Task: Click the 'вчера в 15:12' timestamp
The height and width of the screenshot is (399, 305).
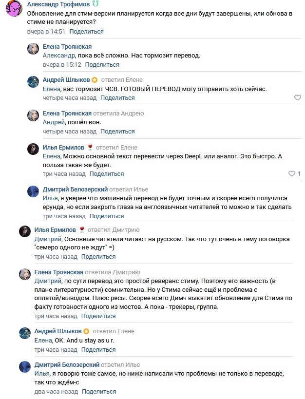Action: click(62, 65)
